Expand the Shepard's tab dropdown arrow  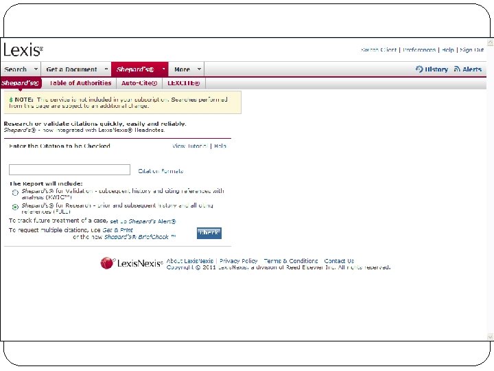pyautogui.click(x=163, y=69)
